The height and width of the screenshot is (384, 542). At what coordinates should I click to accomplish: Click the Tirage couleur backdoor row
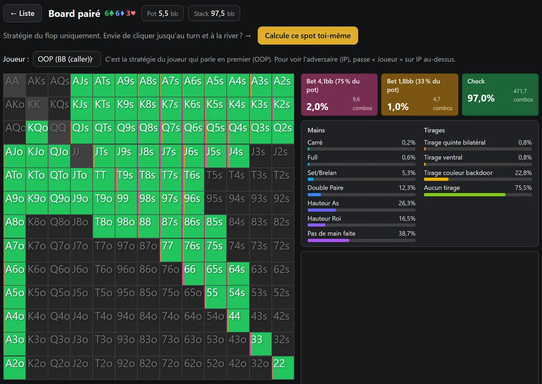[x=478, y=175]
